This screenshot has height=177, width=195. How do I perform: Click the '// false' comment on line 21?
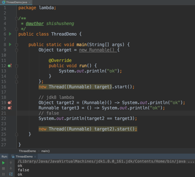[x=49, y=113]
